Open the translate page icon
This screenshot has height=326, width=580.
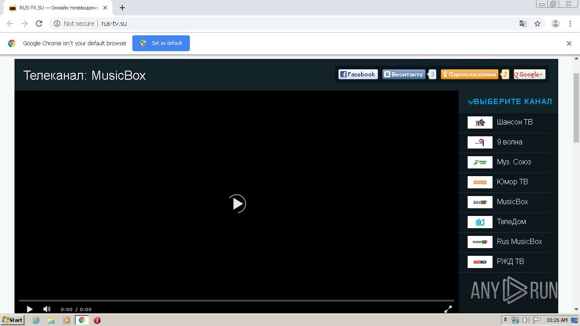click(522, 24)
